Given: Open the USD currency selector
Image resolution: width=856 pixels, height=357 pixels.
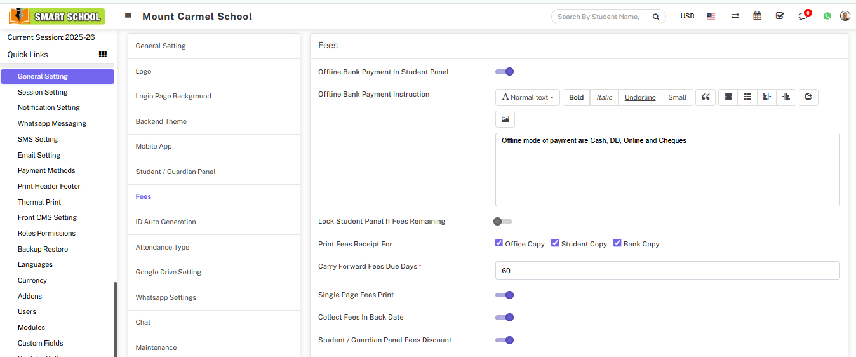Looking at the screenshot, I should [x=687, y=17].
